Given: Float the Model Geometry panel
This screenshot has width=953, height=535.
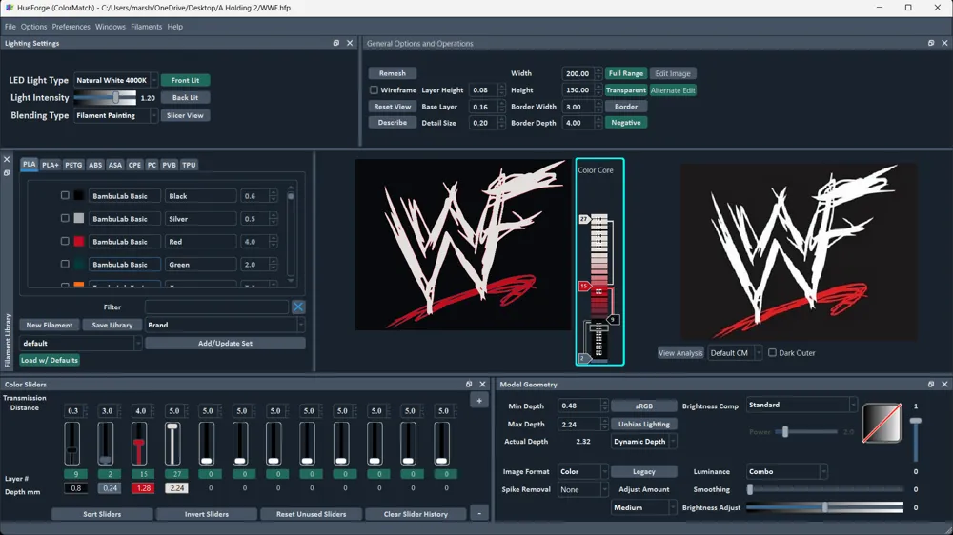Looking at the screenshot, I should [931, 385].
